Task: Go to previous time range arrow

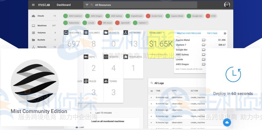Action: tap(91, 113)
